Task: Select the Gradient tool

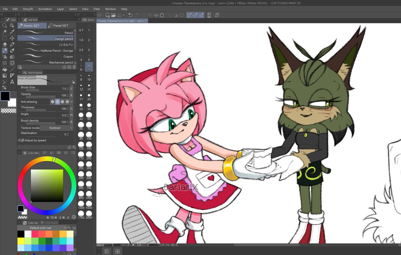Action: click(x=5, y=76)
